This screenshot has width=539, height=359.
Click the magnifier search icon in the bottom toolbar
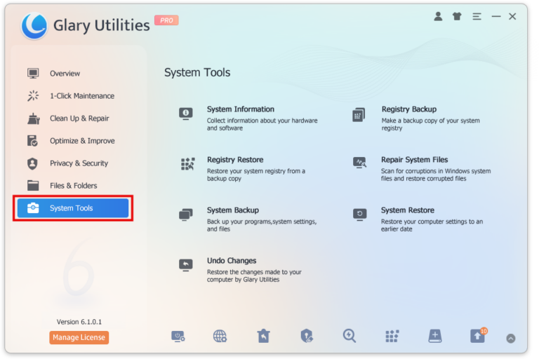pyautogui.click(x=349, y=336)
